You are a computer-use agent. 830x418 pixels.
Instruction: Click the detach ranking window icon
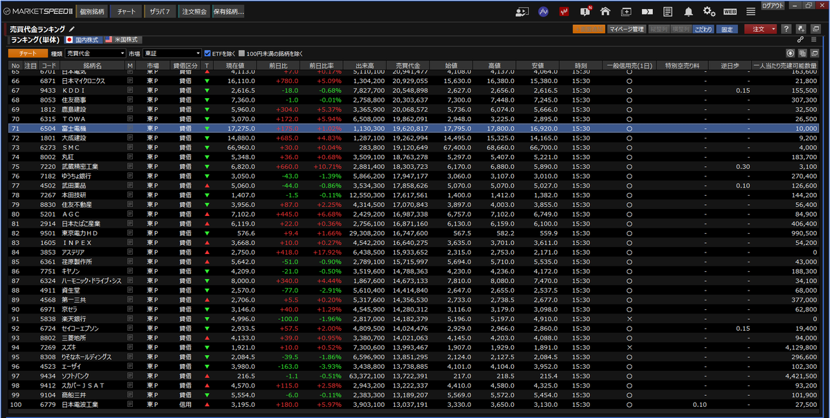(x=815, y=53)
